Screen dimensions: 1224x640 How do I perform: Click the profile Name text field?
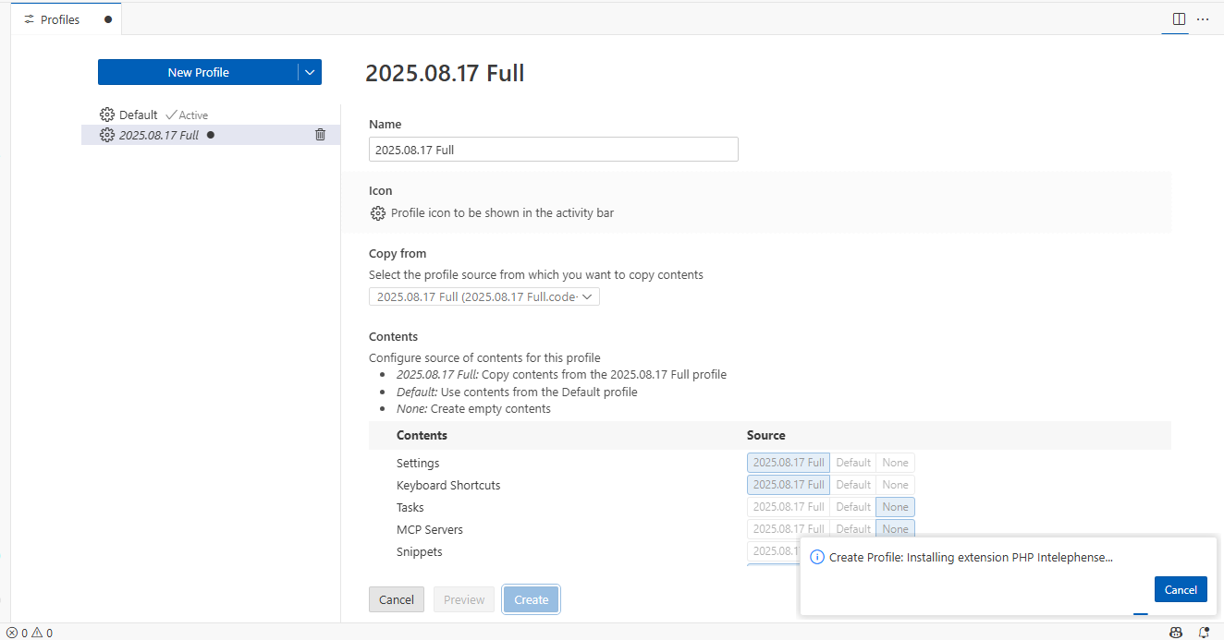pyautogui.click(x=553, y=150)
